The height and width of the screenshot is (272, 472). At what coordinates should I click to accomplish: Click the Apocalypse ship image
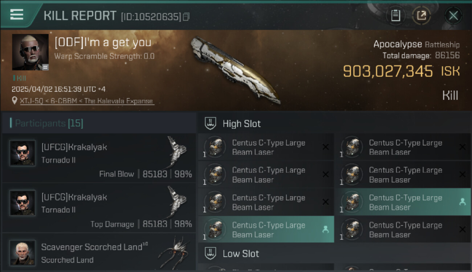[x=236, y=69]
